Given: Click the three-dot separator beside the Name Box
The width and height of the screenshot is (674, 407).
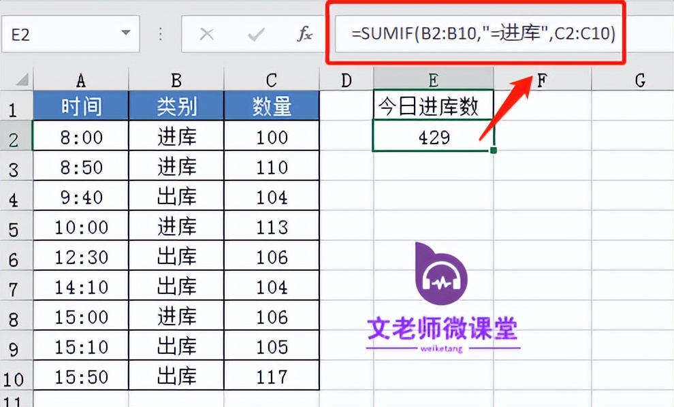Looking at the screenshot, I should point(161,32).
